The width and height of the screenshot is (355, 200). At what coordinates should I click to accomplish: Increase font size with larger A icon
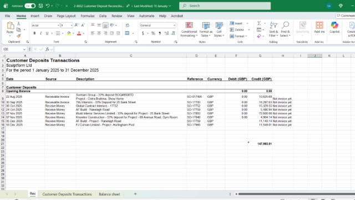[77, 25]
